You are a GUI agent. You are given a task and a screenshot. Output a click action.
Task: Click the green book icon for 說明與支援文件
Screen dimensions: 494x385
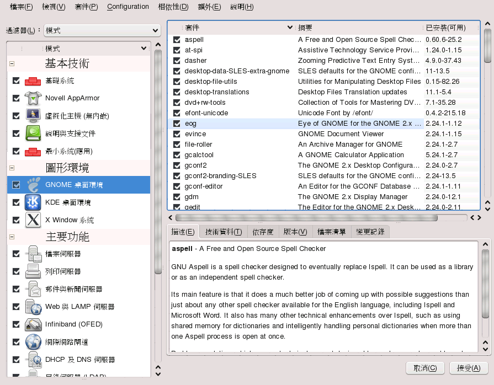tap(33, 133)
